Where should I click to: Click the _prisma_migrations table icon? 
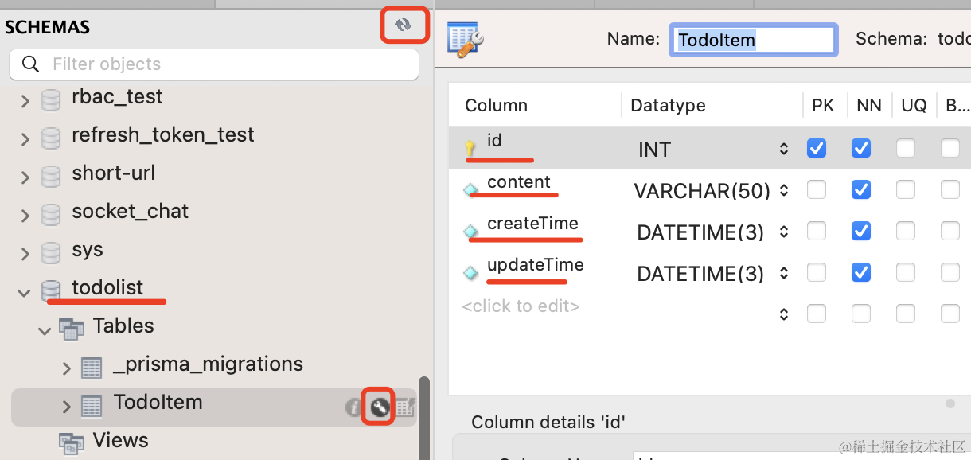(92, 368)
